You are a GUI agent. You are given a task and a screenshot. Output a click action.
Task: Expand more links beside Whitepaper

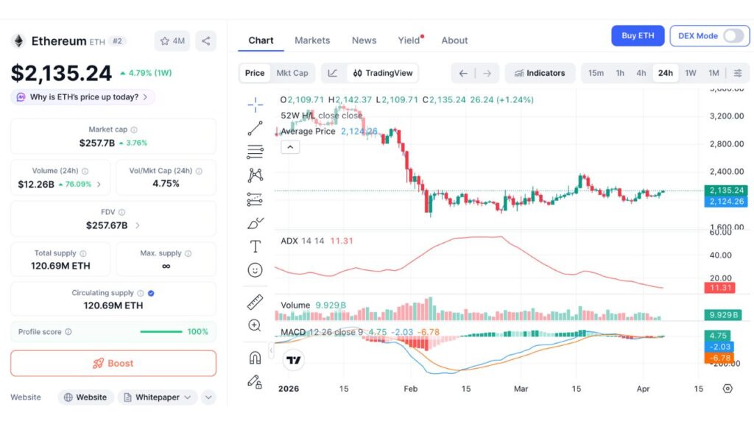tap(208, 397)
